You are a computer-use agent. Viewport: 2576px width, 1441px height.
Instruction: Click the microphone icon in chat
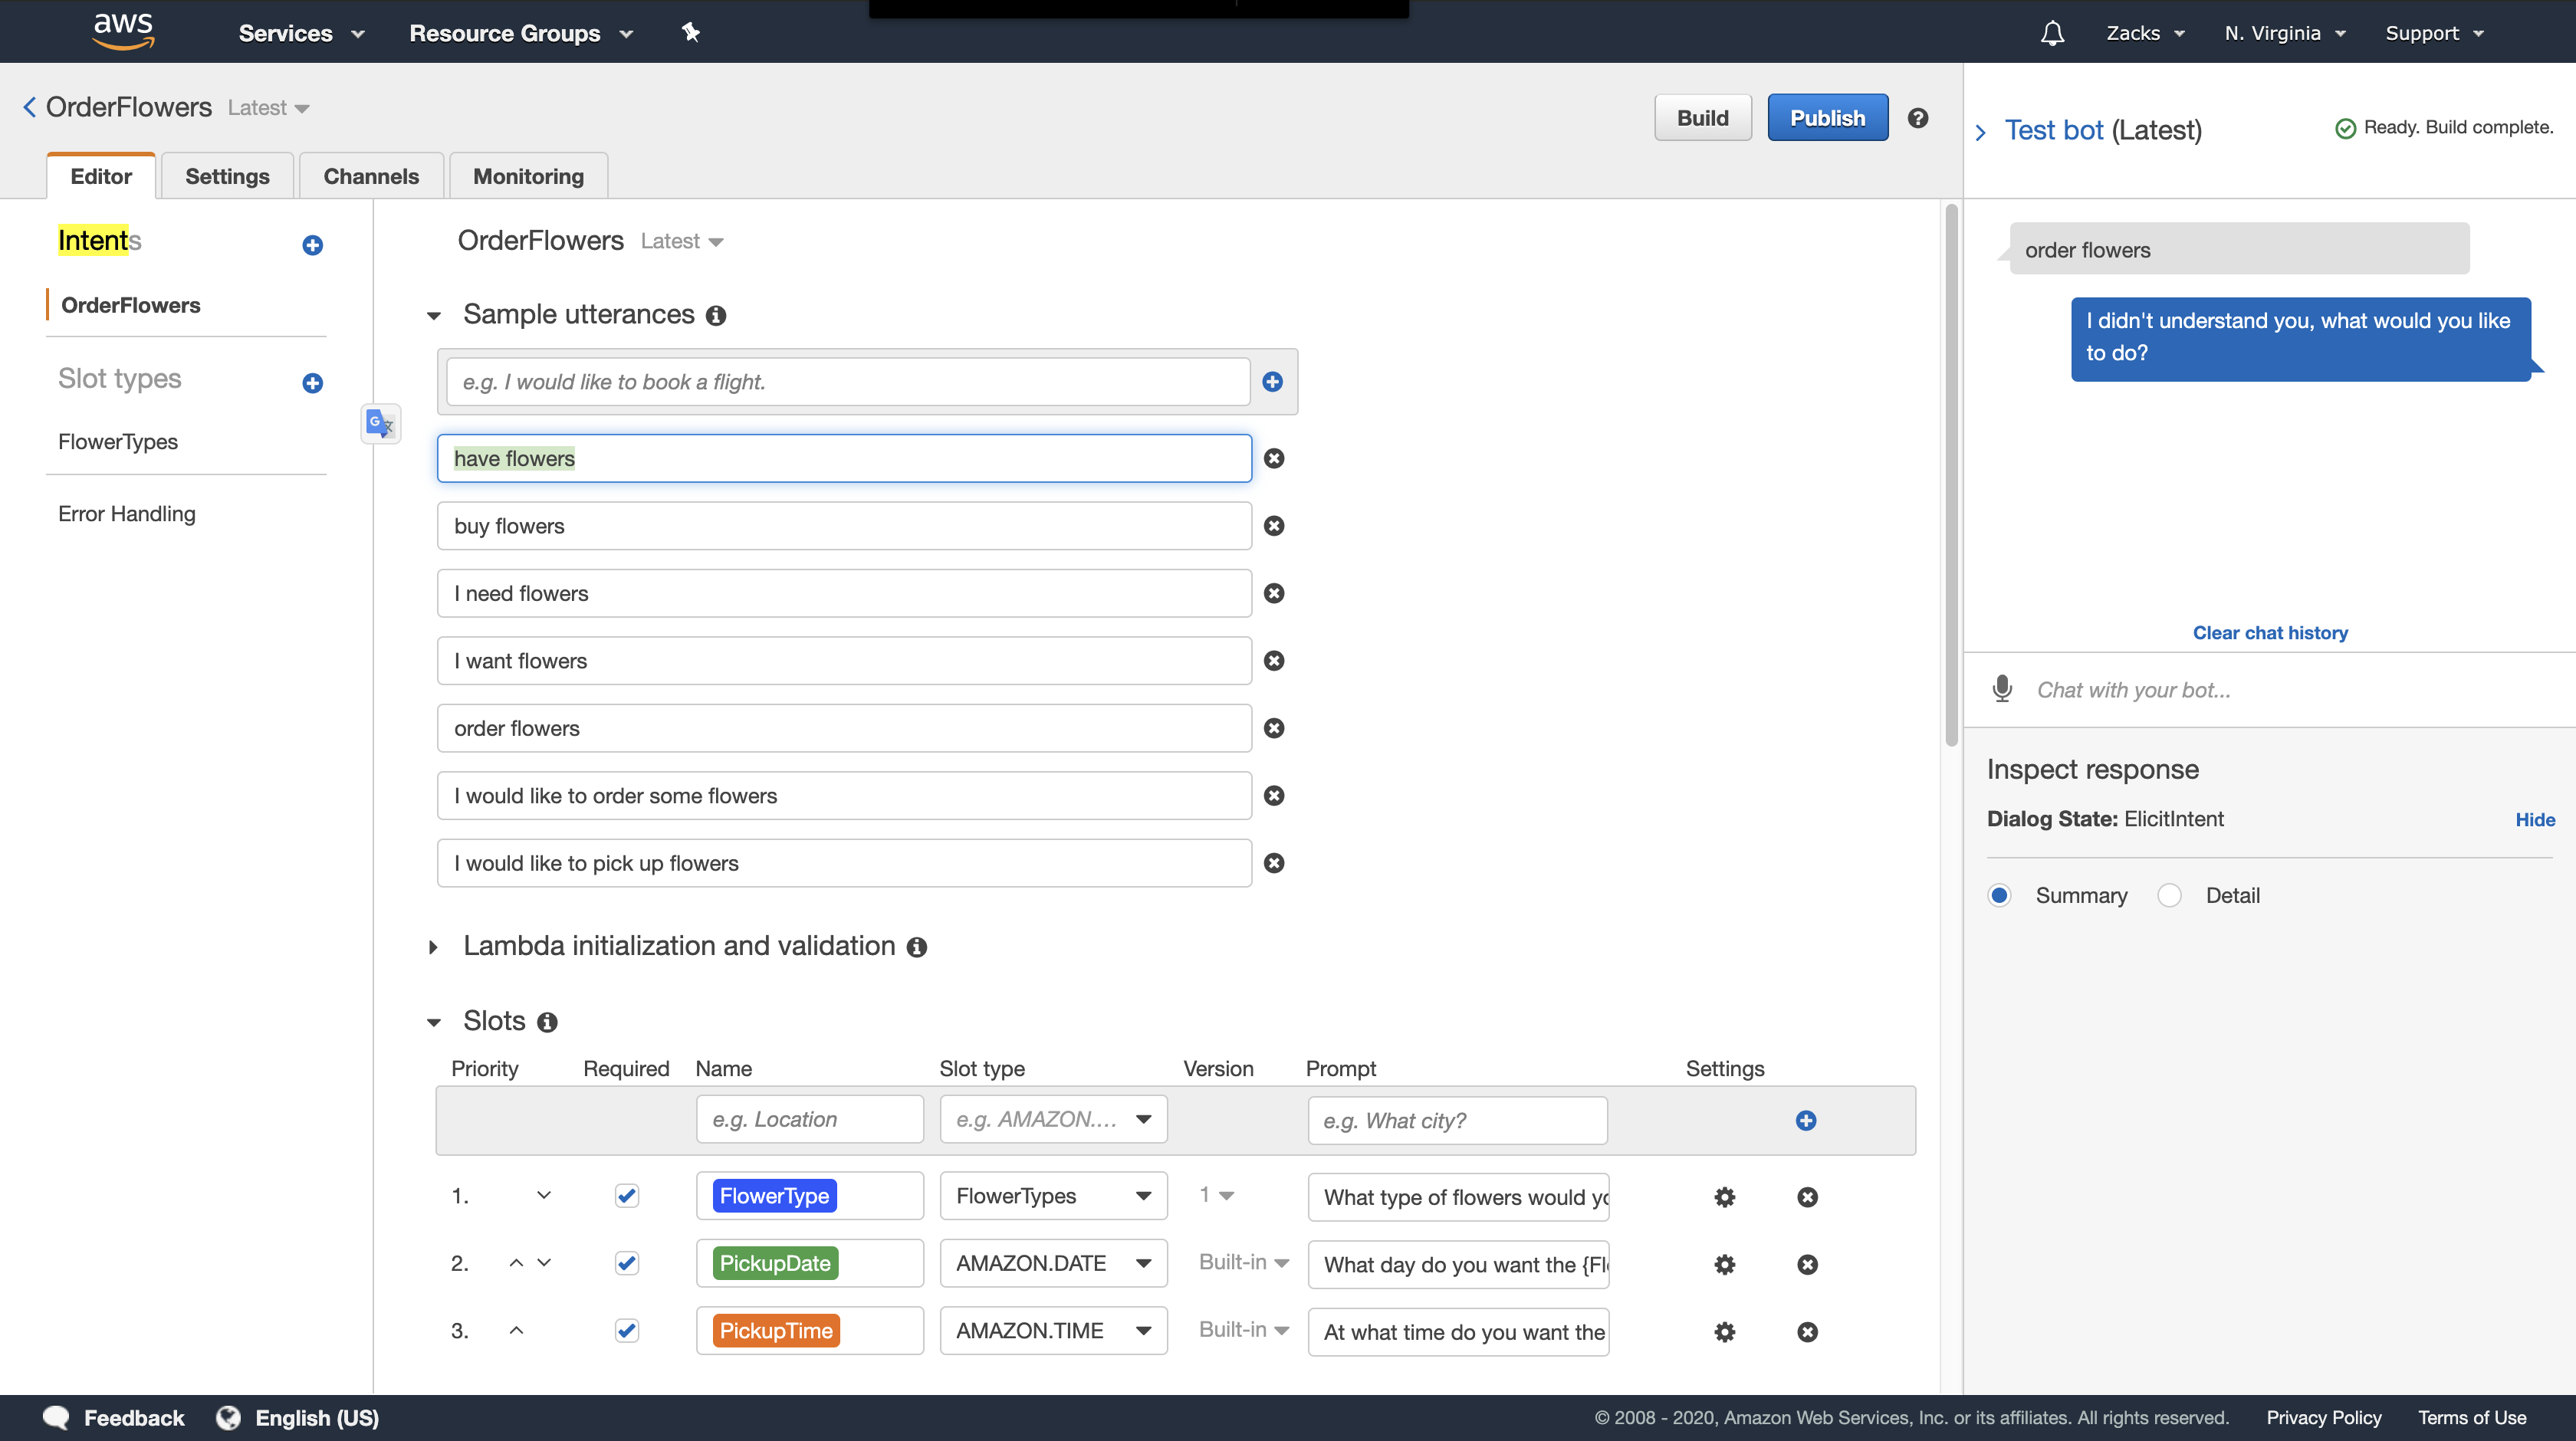tap(2002, 689)
